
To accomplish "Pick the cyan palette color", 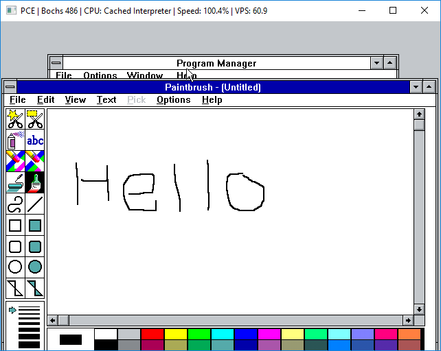I will point(223,334).
